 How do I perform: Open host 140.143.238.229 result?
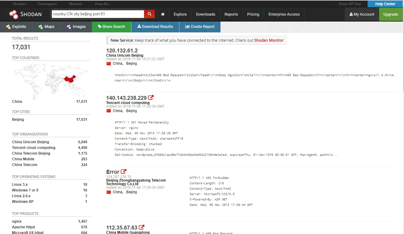coord(126,98)
